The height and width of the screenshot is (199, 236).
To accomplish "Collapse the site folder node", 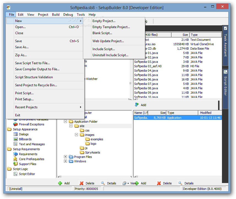I will [71, 126].
